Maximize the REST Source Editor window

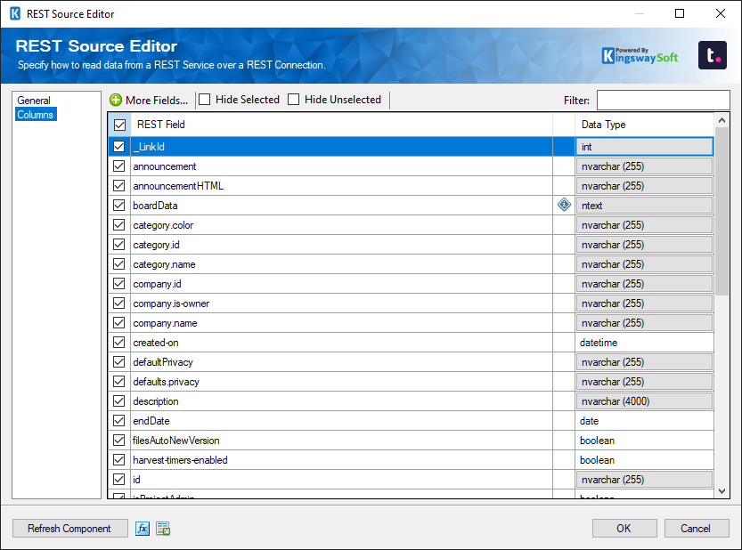click(x=680, y=13)
